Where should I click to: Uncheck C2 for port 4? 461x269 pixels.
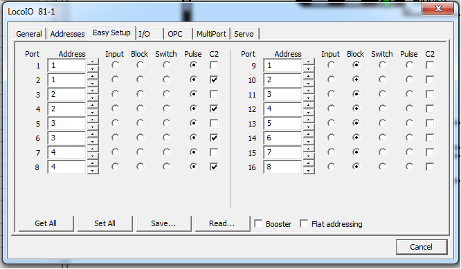coord(214,109)
